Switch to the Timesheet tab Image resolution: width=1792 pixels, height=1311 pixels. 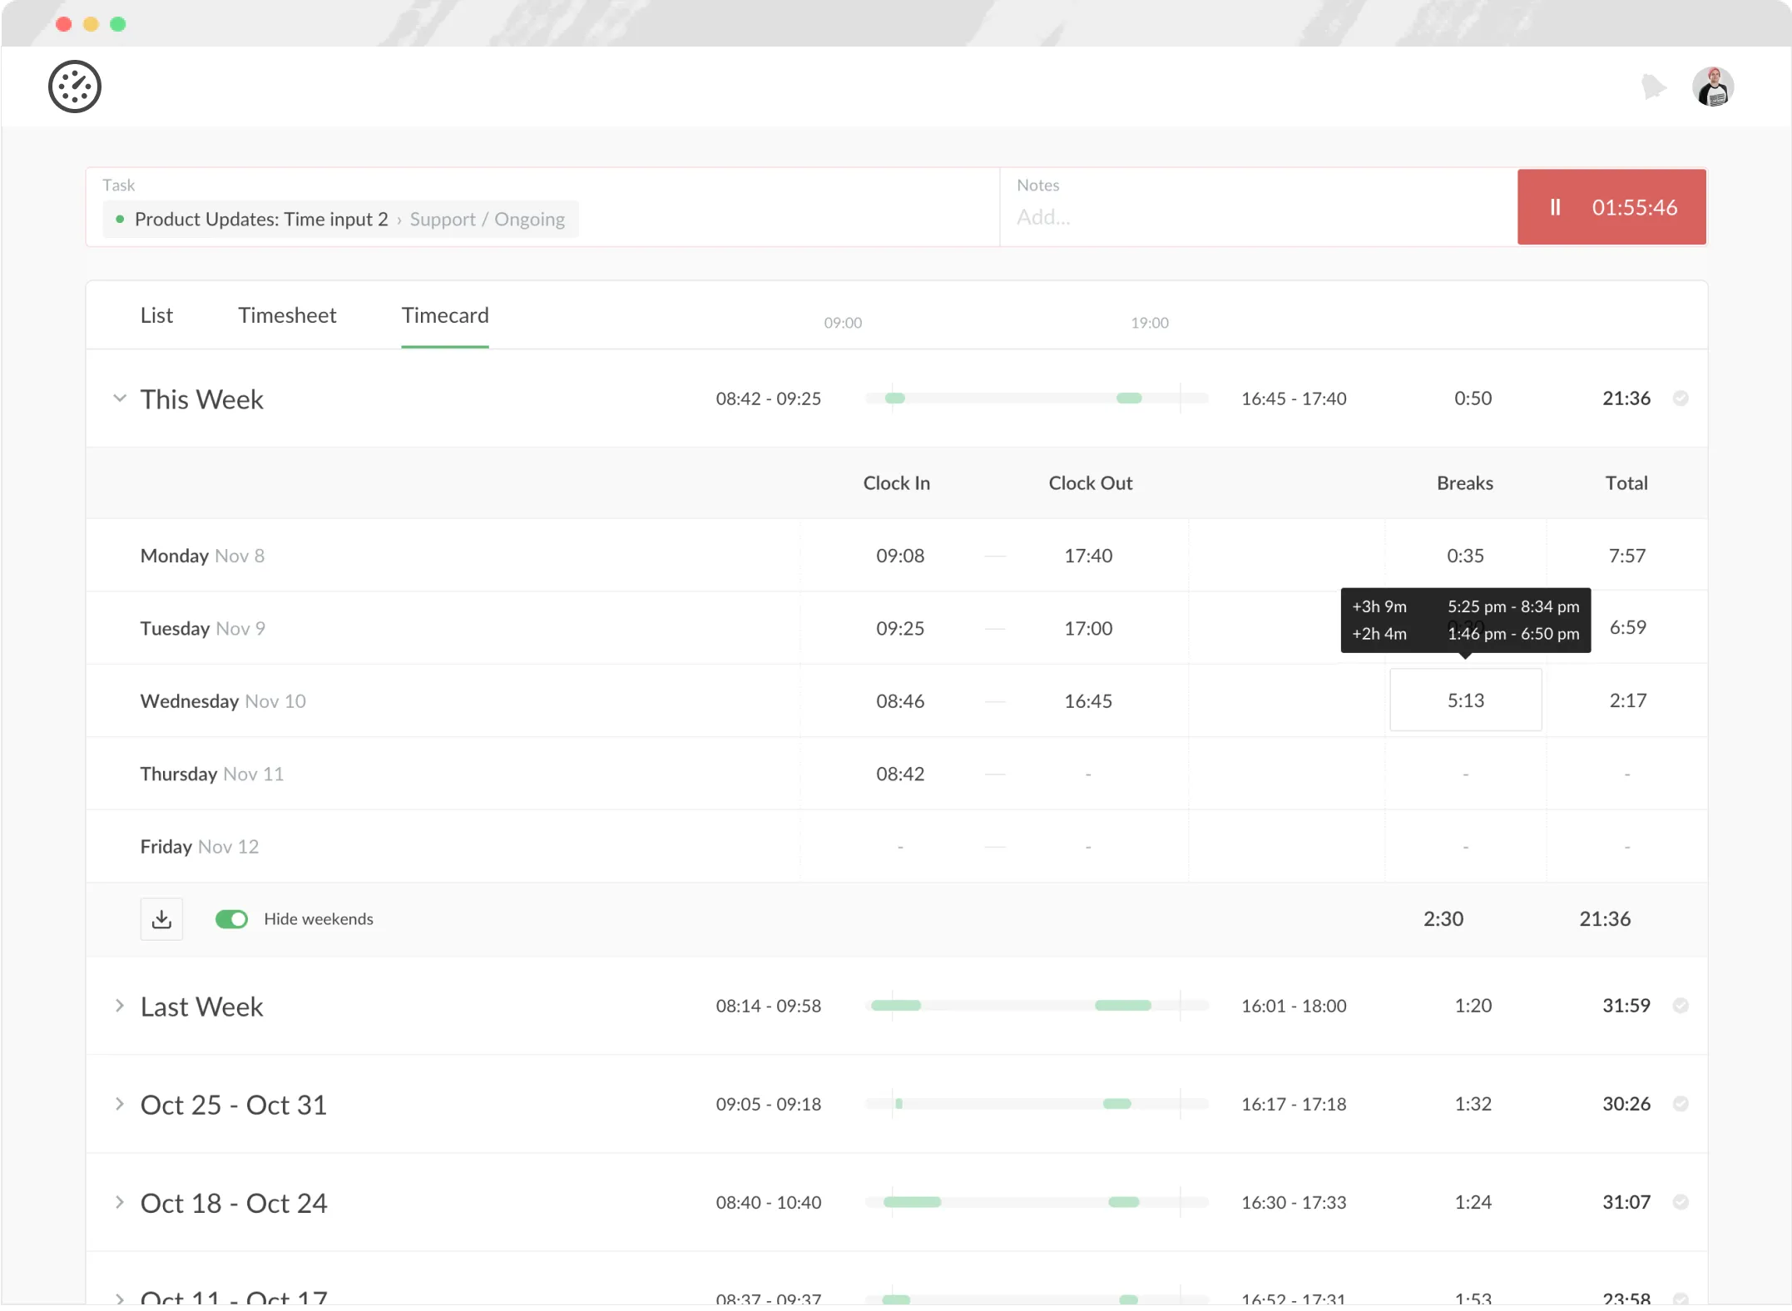click(287, 315)
